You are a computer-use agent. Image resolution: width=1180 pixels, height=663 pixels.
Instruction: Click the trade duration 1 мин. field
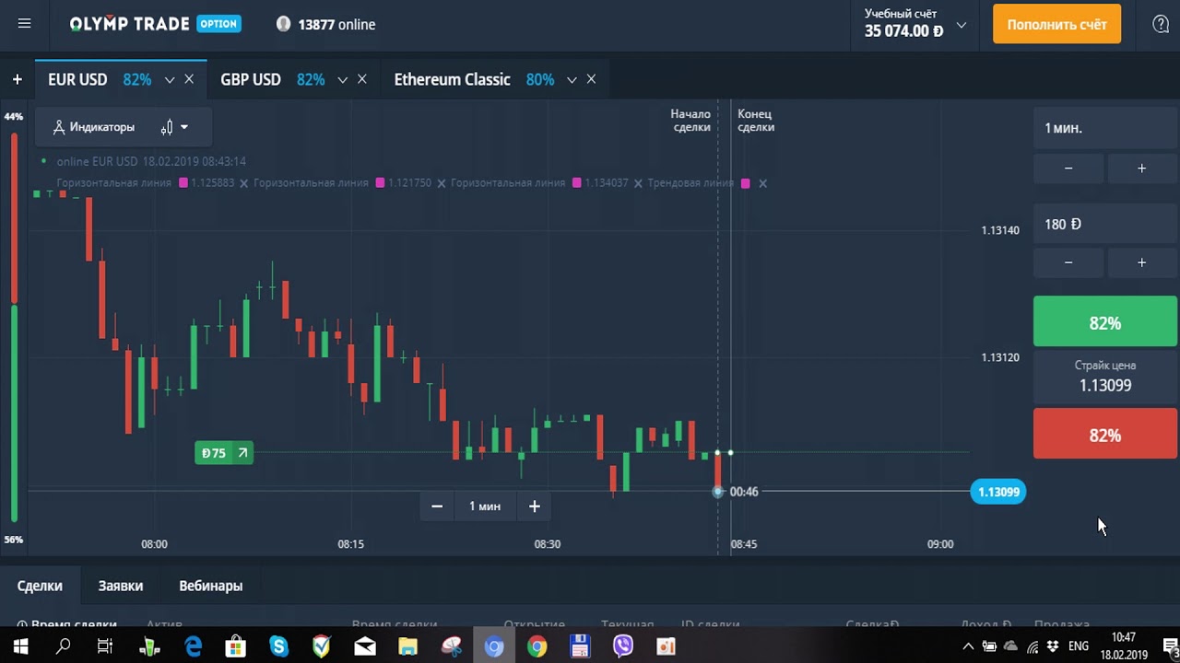point(1105,128)
